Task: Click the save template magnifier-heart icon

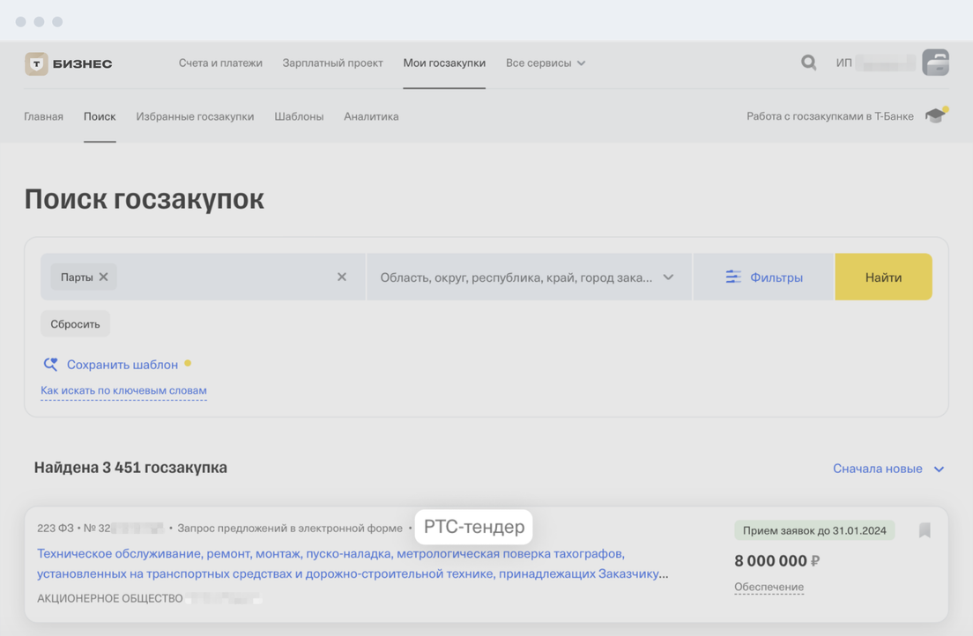Action: coord(50,364)
